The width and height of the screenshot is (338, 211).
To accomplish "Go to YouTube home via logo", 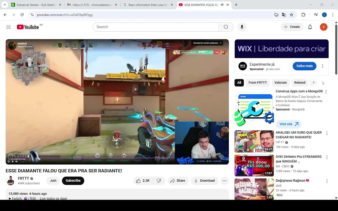I will click(28, 27).
